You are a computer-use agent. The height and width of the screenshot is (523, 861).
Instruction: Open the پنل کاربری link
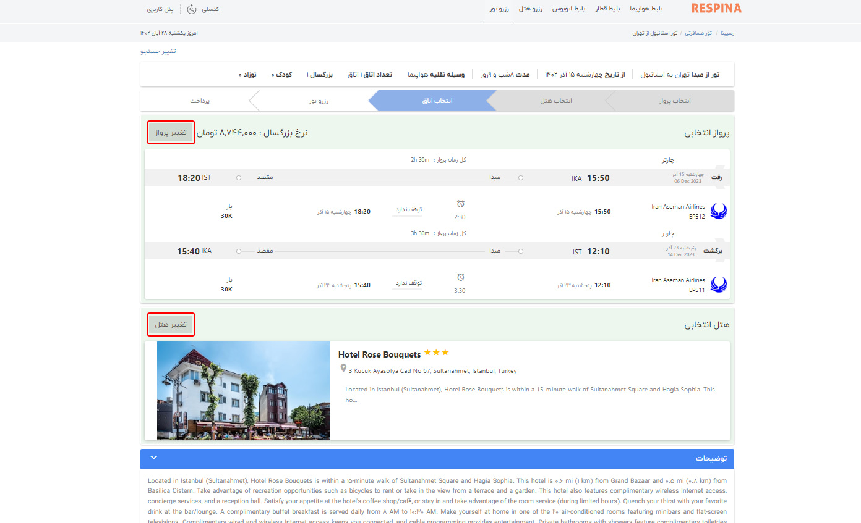coord(160,9)
